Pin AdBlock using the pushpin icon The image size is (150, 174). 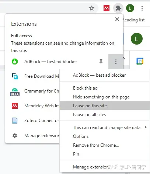(101, 62)
